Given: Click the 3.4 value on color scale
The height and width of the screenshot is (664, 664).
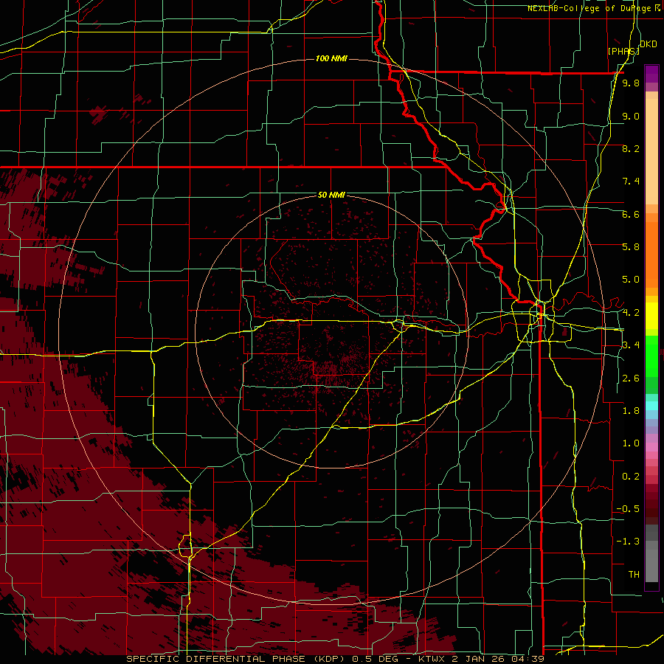Looking at the screenshot, I should tap(631, 345).
